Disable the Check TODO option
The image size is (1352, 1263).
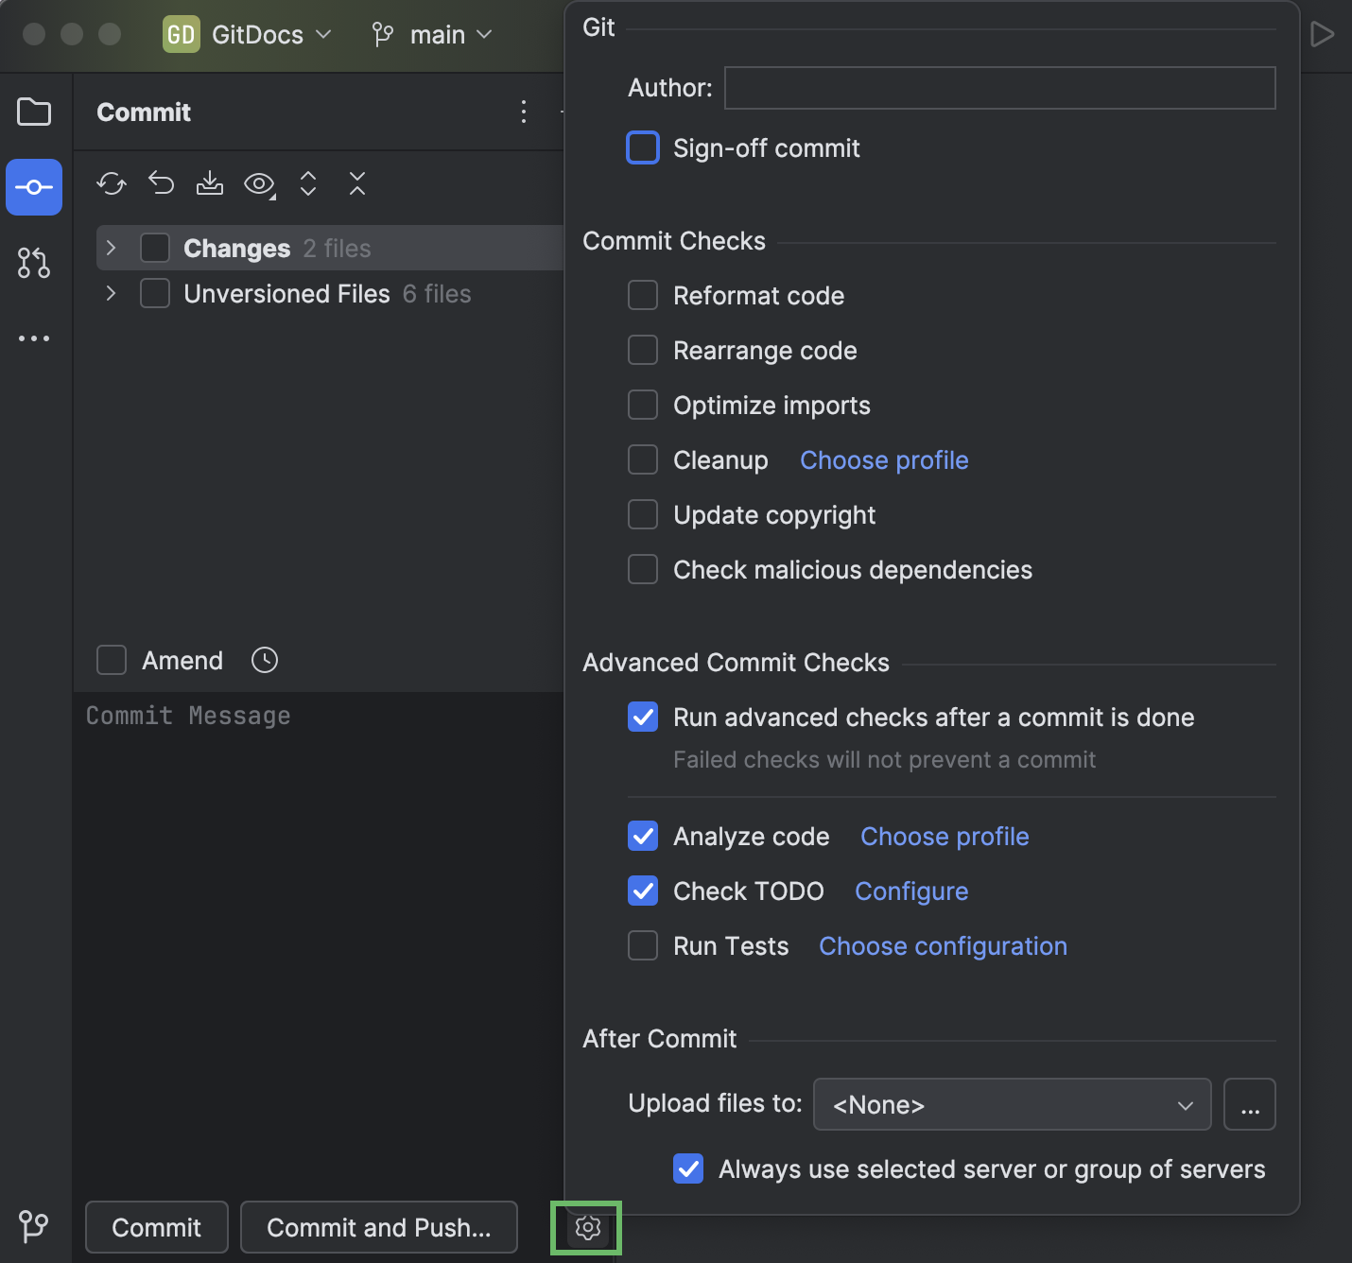pyautogui.click(x=643, y=891)
